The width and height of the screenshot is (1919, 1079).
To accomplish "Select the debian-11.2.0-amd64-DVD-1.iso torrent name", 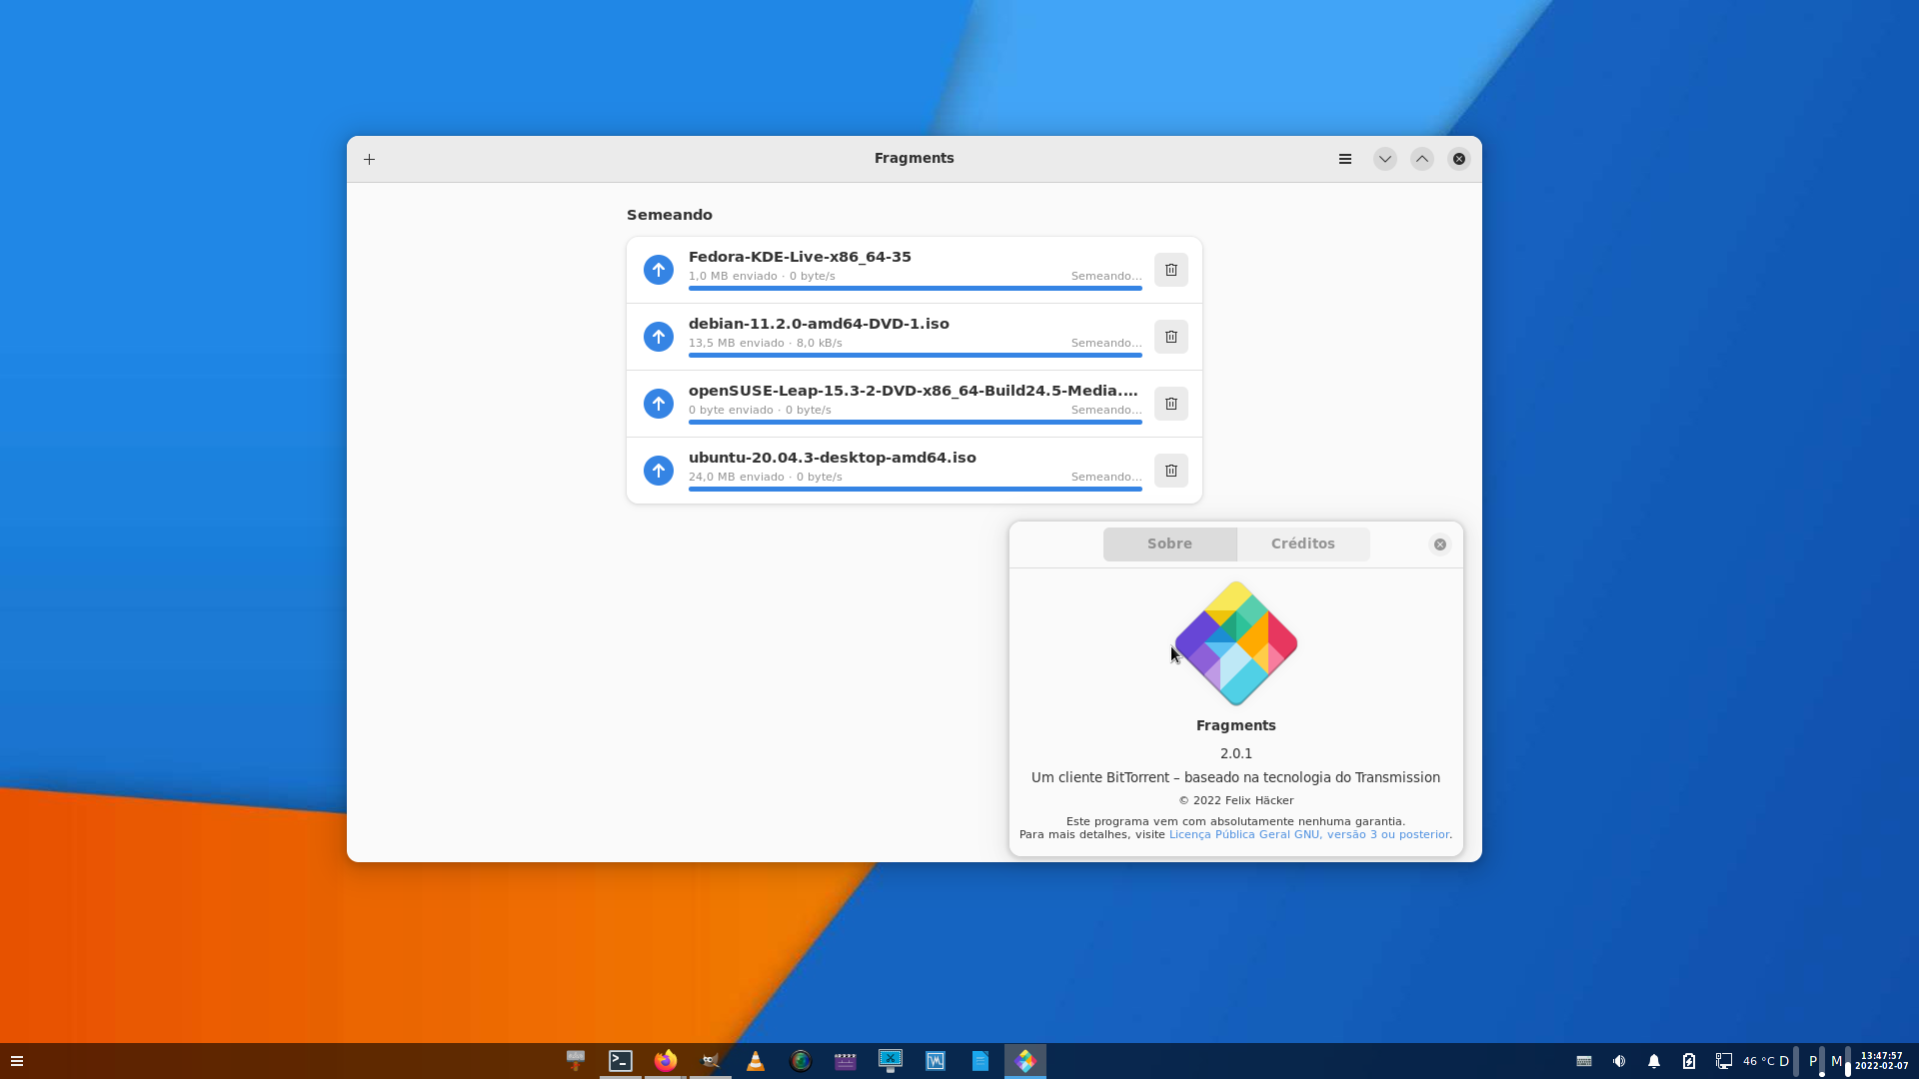I will (819, 324).
